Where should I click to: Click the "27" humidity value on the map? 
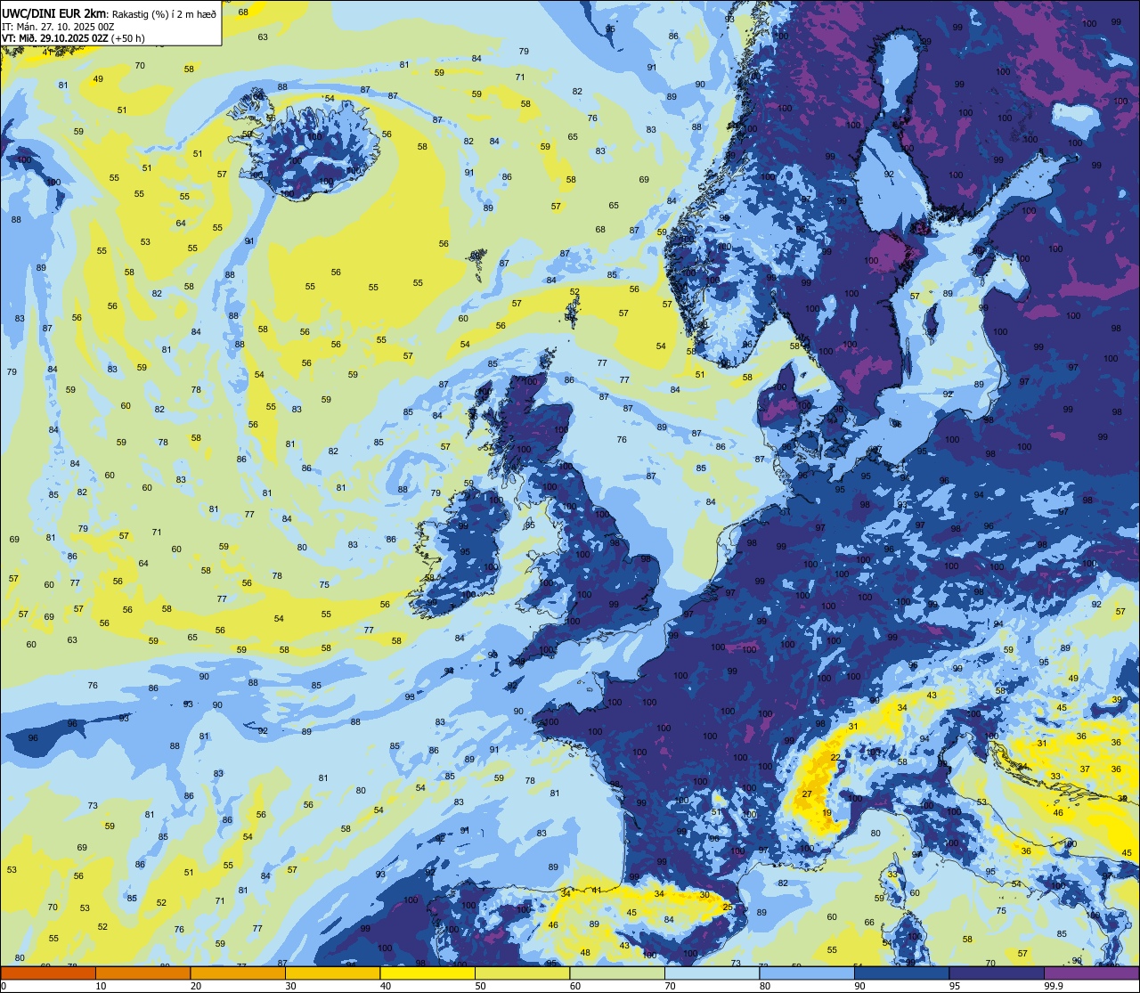807,794
